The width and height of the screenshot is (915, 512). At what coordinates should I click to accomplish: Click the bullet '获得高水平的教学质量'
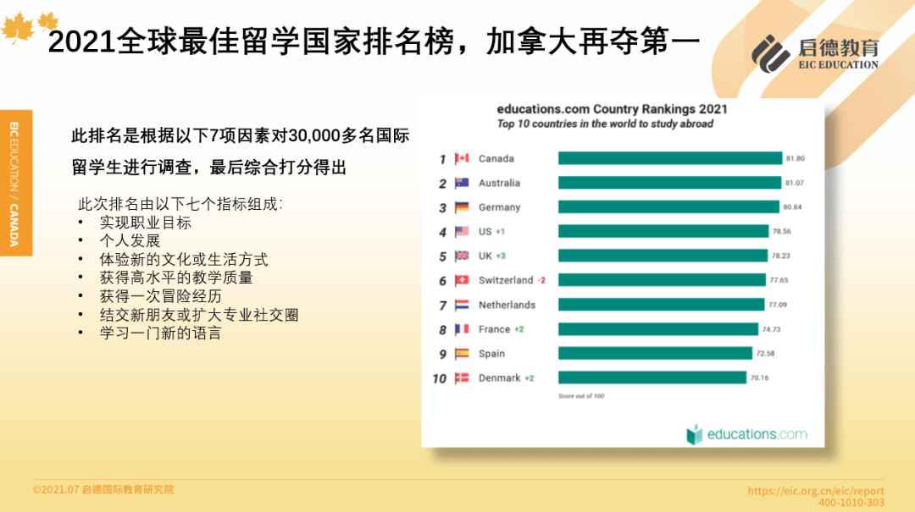(x=176, y=278)
